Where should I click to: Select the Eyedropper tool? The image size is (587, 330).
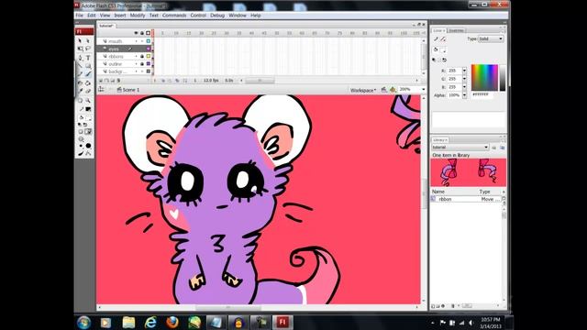click(x=80, y=92)
